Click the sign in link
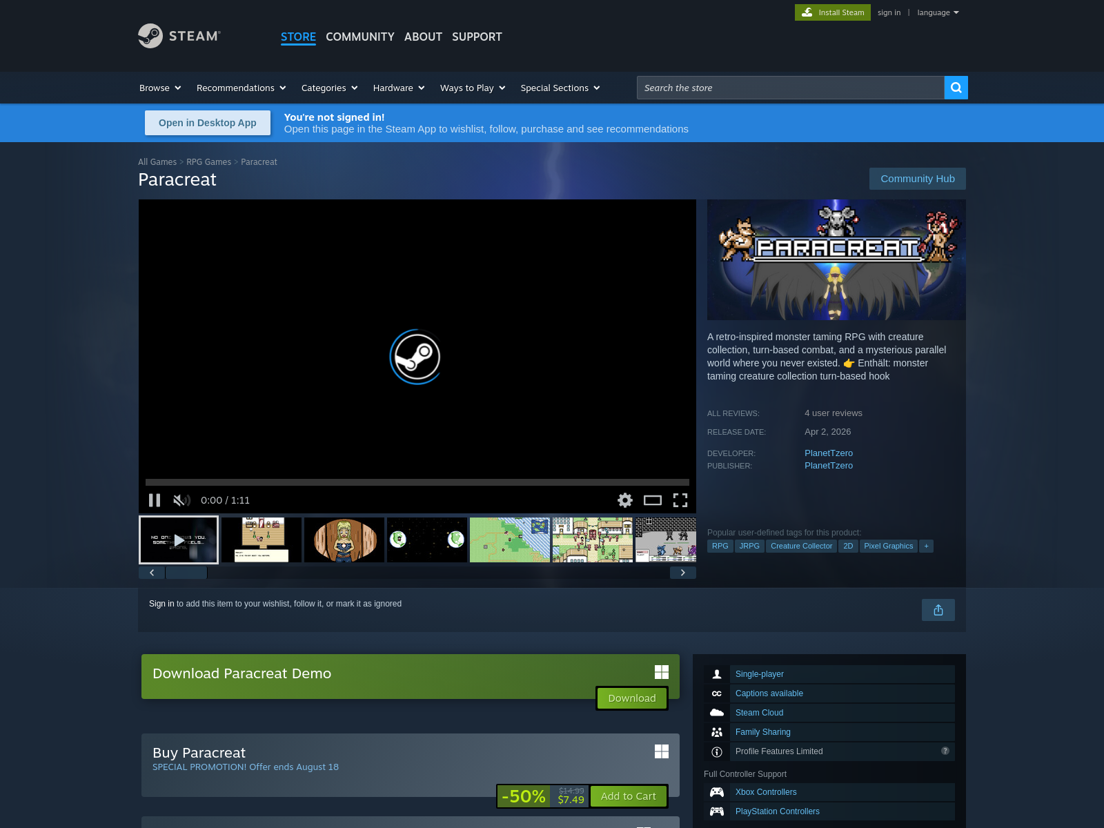Image resolution: width=1104 pixels, height=828 pixels. point(889,12)
